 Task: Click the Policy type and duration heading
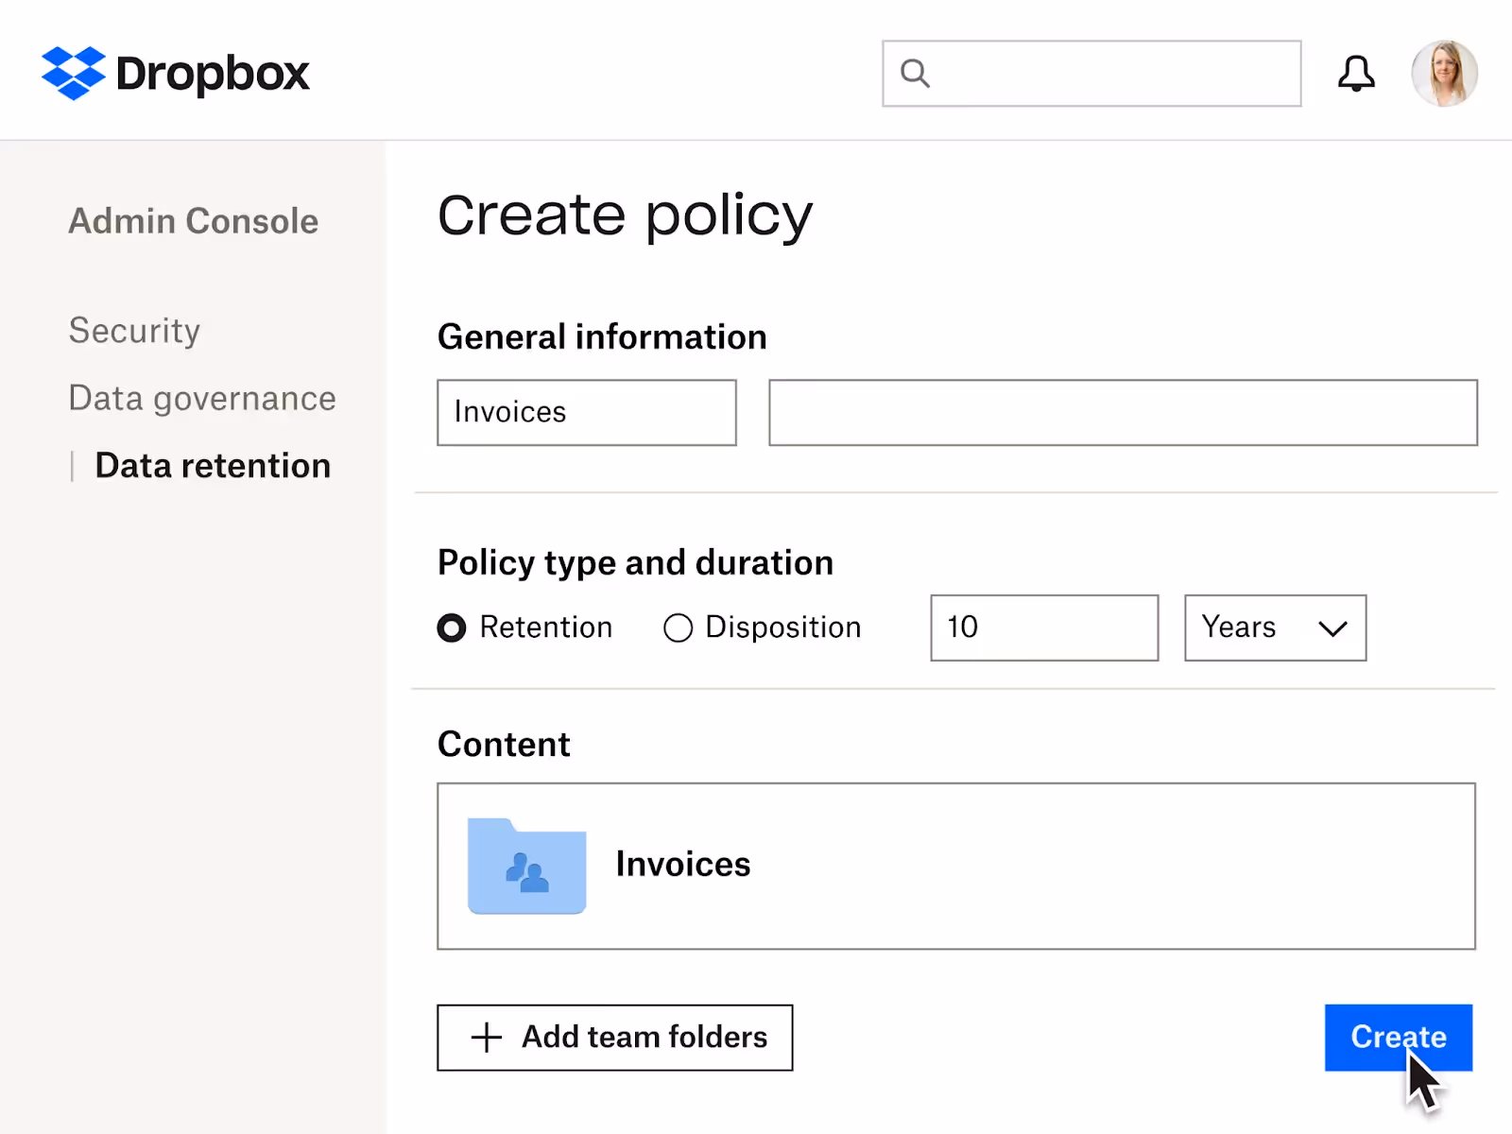point(635,563)
